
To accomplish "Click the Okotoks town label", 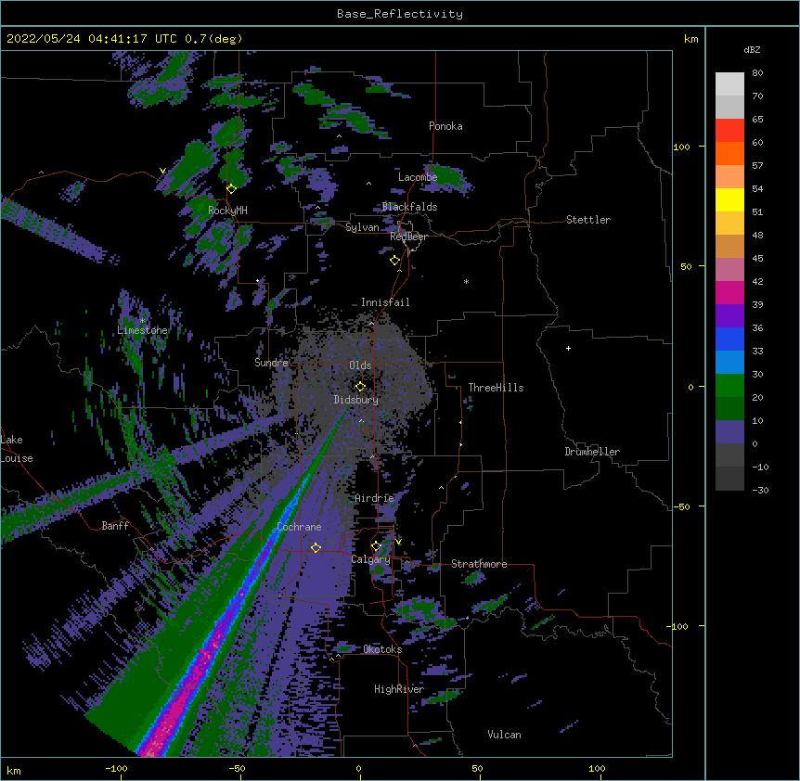I will [x=382, y=649].
